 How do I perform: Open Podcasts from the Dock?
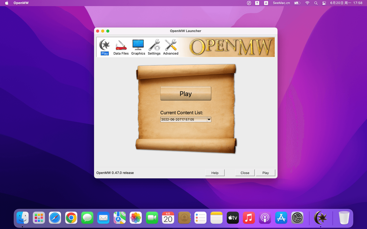(x=265, y=218)
